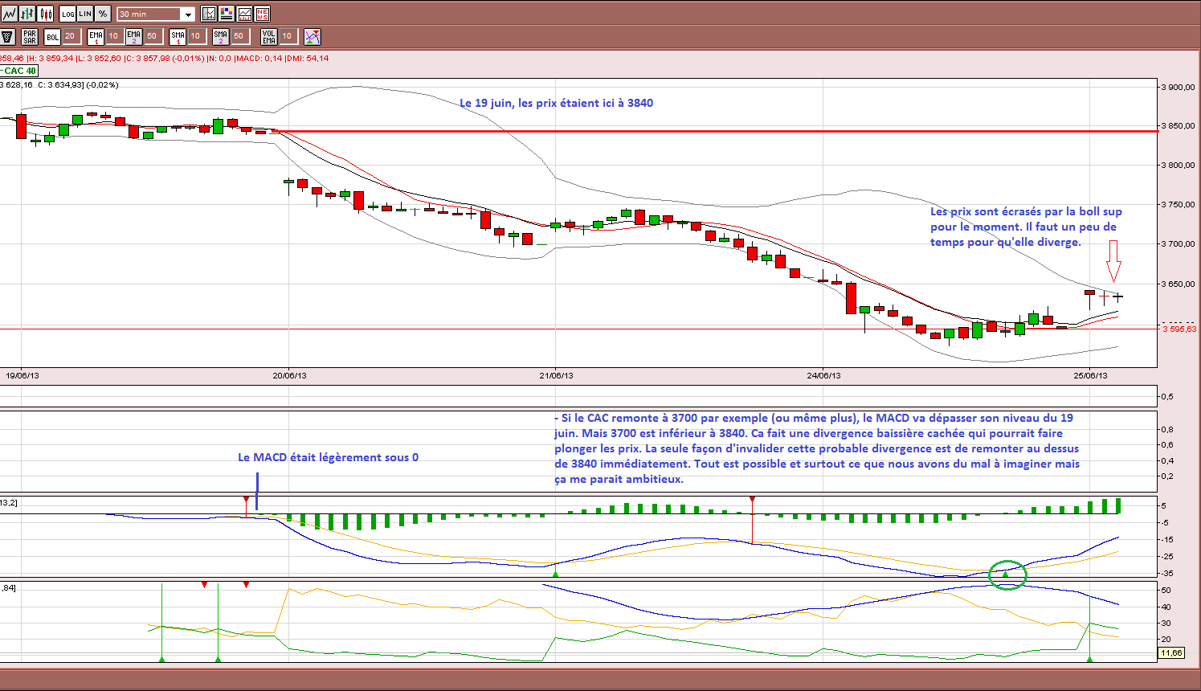
Task: Toggle the crossing-signals markers icon
Action: (x=313, y=36)
